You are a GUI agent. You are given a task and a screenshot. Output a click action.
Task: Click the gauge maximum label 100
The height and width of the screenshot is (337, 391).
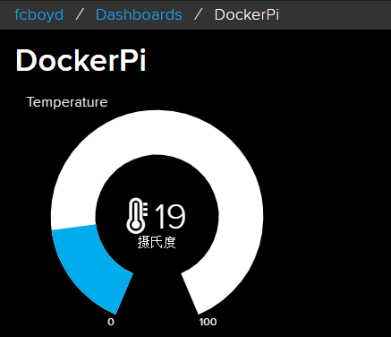pyautogui.click(x=208, y=322)
